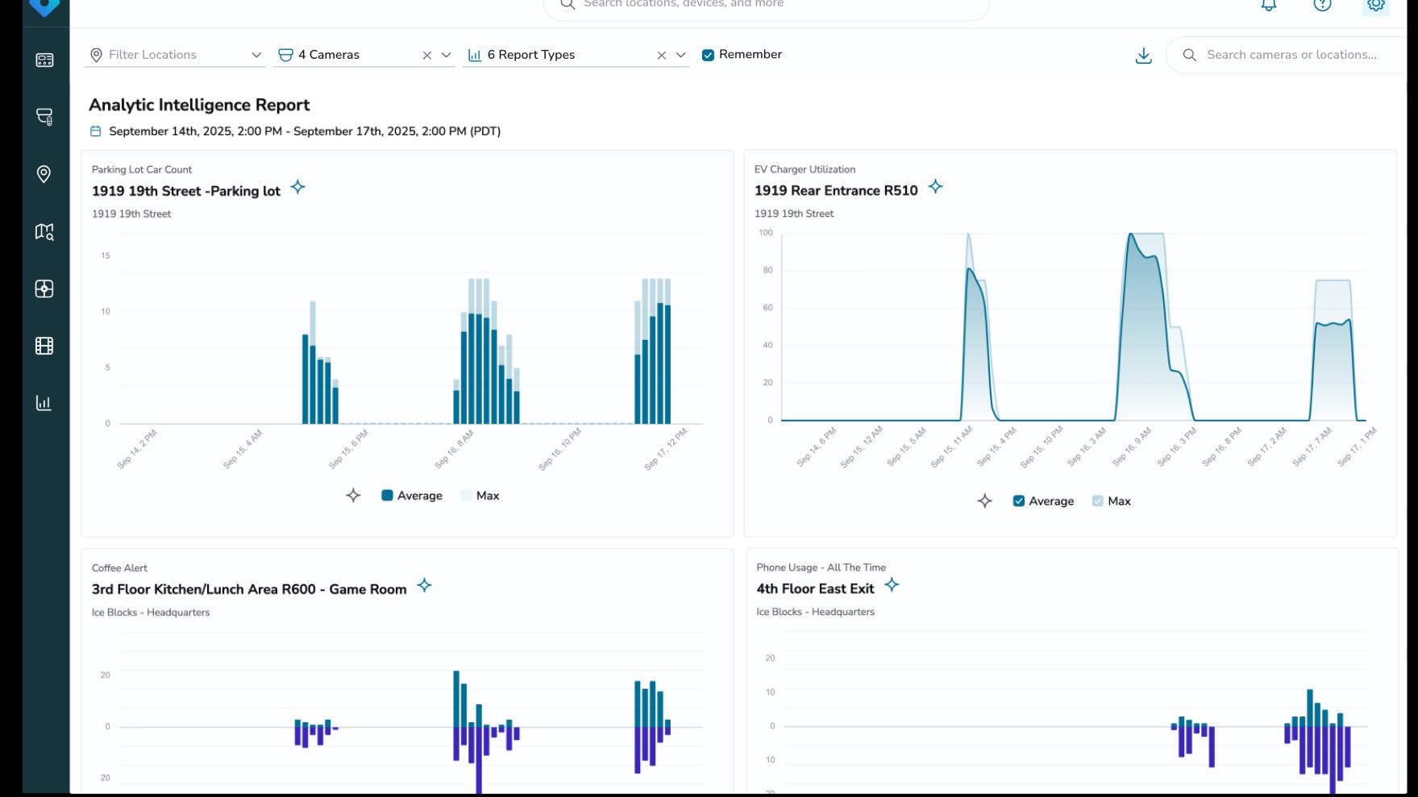Screen dimensions: 1418x797
Task: Clear the 4 Cameras filter with its X
Action: (x=426, y=55)
